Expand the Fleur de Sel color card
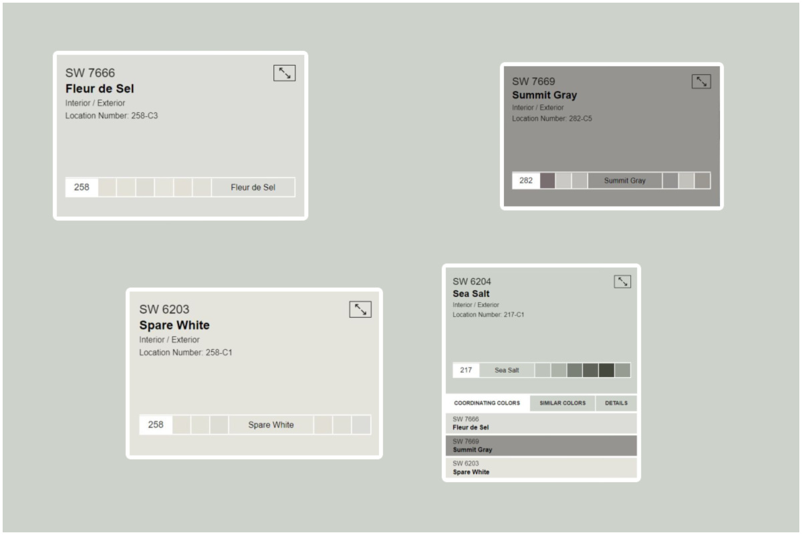 [285, 73]
